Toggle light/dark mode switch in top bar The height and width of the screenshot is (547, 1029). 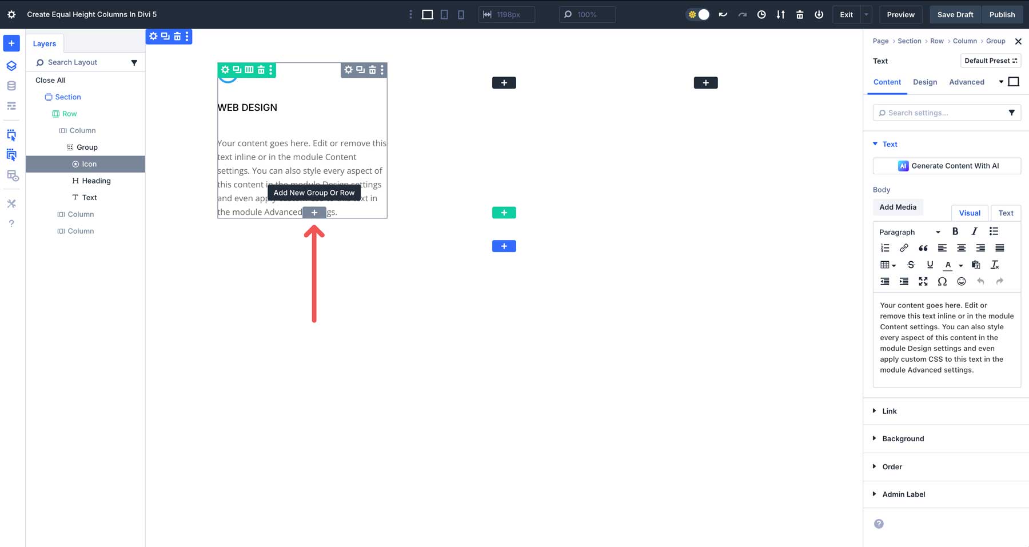pos(698,14)
